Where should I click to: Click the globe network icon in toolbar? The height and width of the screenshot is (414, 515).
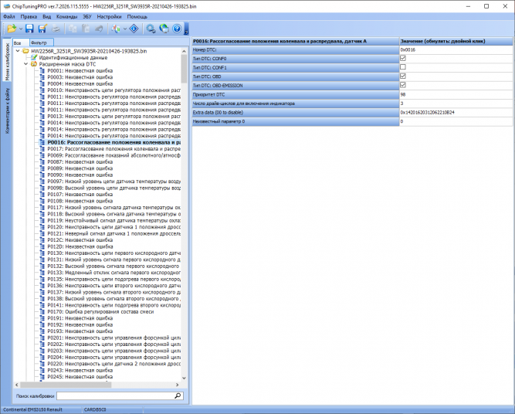[164, 29]
